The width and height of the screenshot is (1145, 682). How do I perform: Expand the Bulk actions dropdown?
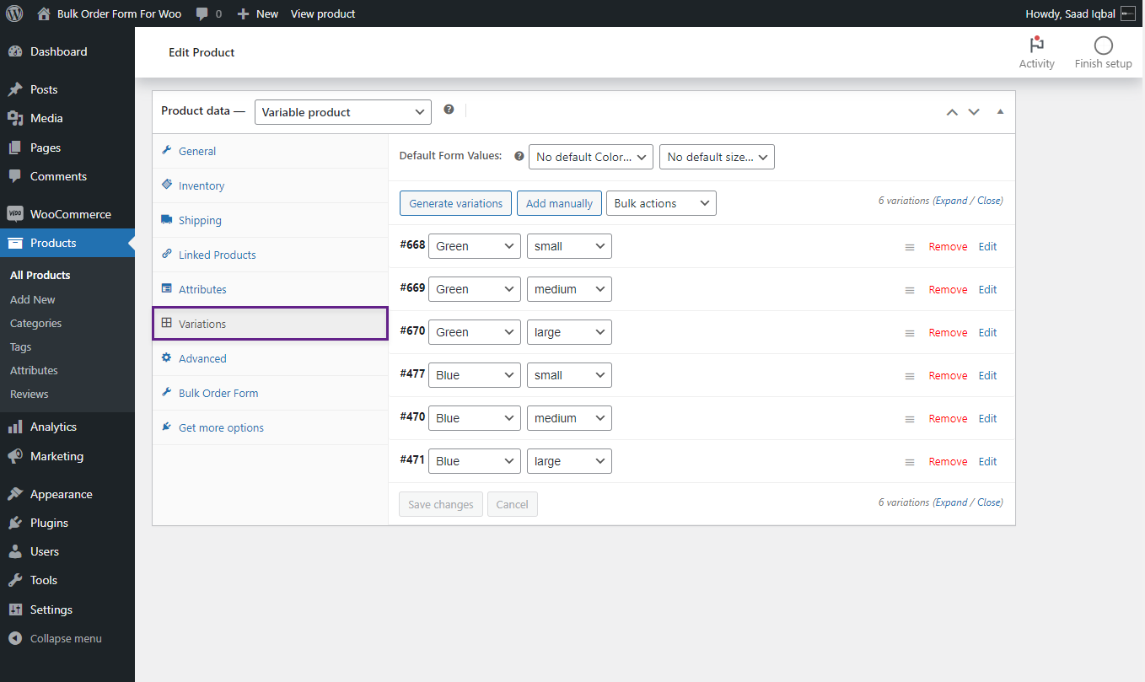(x=661, y=203)
